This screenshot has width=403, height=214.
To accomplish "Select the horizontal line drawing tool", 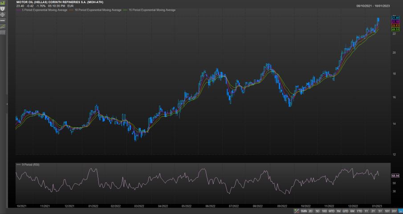I will coord(3,21).
